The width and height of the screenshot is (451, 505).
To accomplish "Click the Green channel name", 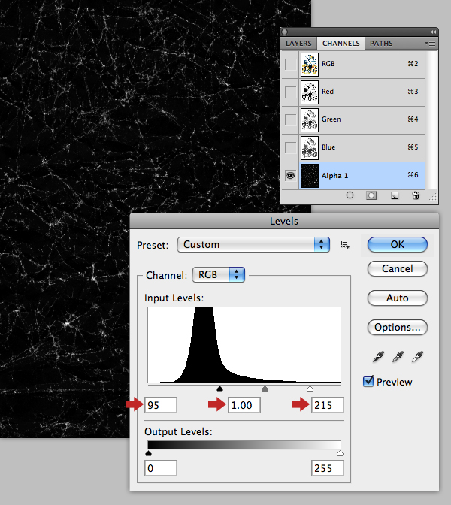I will click(x=331, y=119).
